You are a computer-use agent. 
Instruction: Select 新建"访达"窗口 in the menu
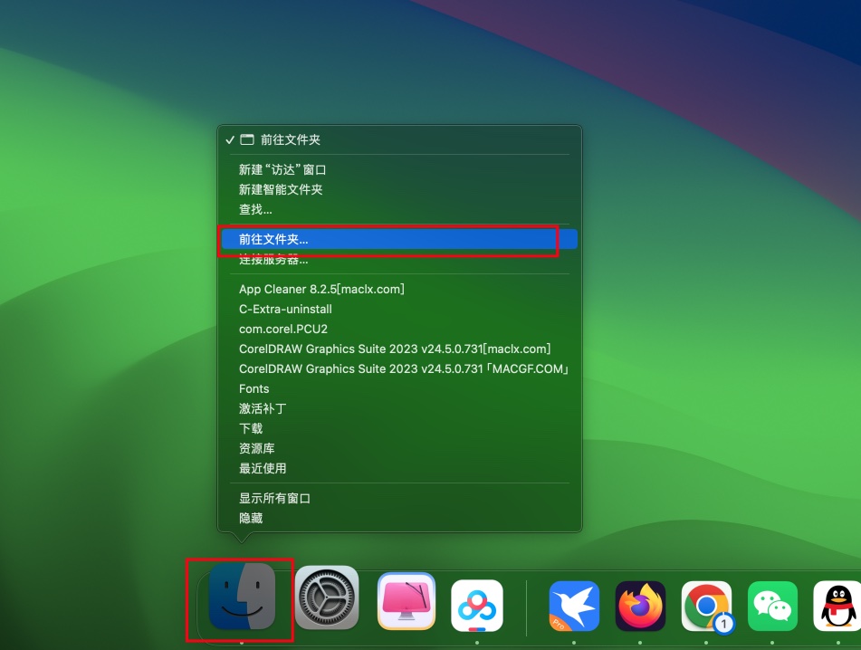point(284,169)
